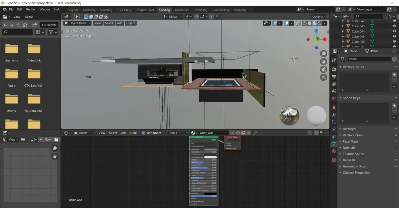This screenshot has height=208, width=399.
Task: Switch to wireframe viewport shading
Action: click(x=304, y=23)
